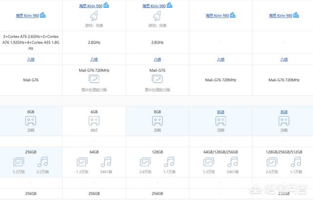Select the 6GB memory value
The width and height of the screenshot is (313, 200).
pos(94,112)
